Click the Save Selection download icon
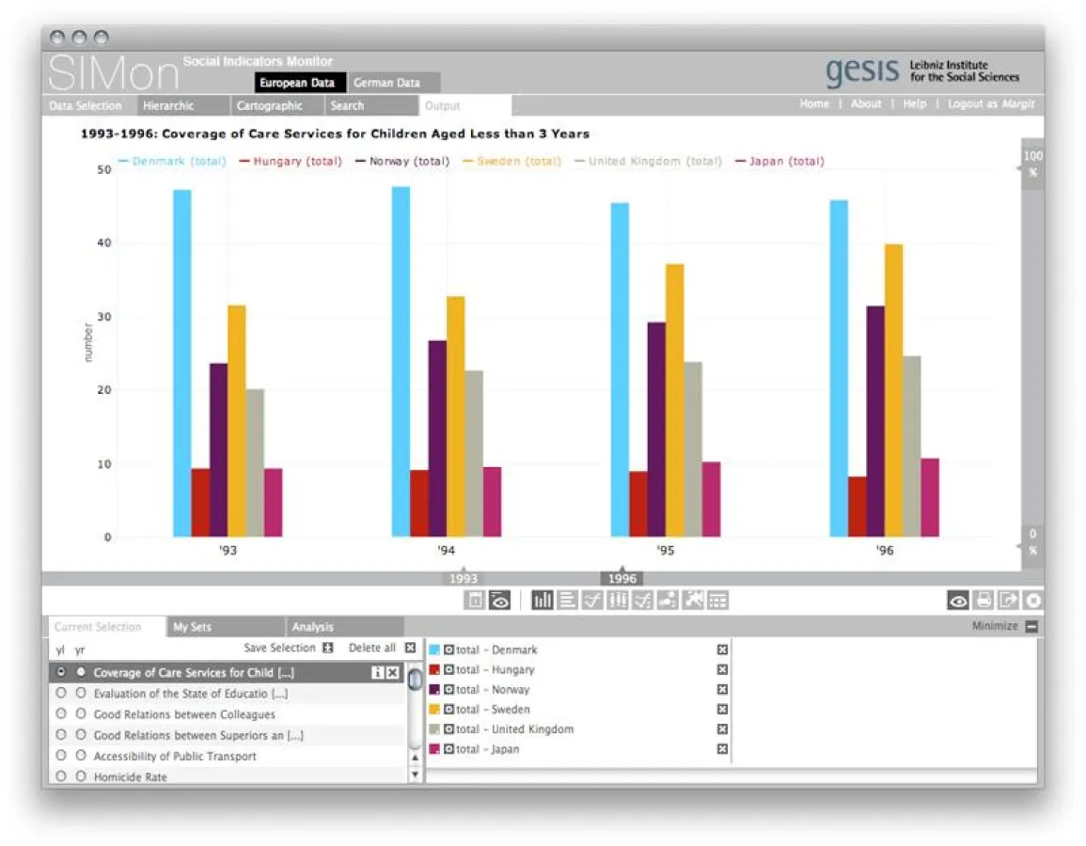Viewport: 1086px width, 846px height. 327,648
